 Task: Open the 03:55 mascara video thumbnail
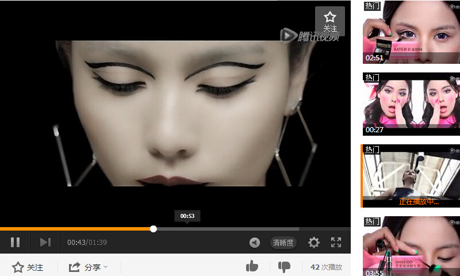(411, 246)
